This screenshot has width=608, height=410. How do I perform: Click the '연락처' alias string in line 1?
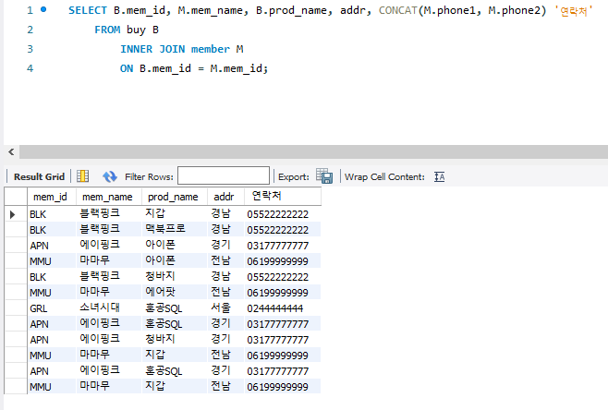point(574,10)
